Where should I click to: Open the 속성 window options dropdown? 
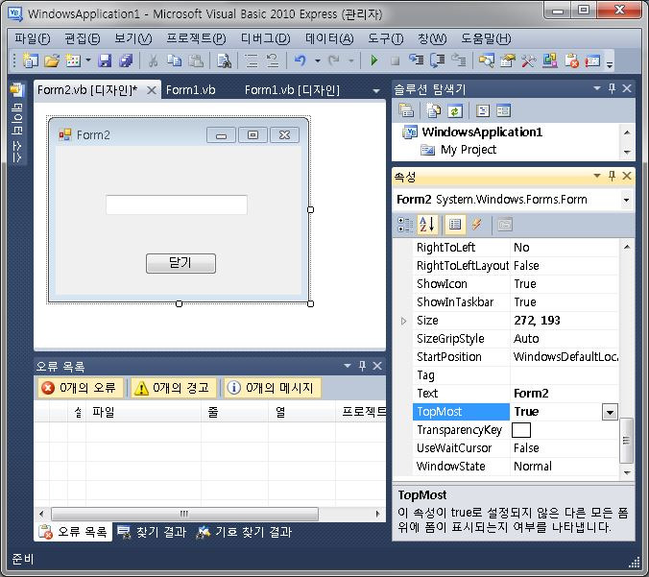(x=597, y=176)
